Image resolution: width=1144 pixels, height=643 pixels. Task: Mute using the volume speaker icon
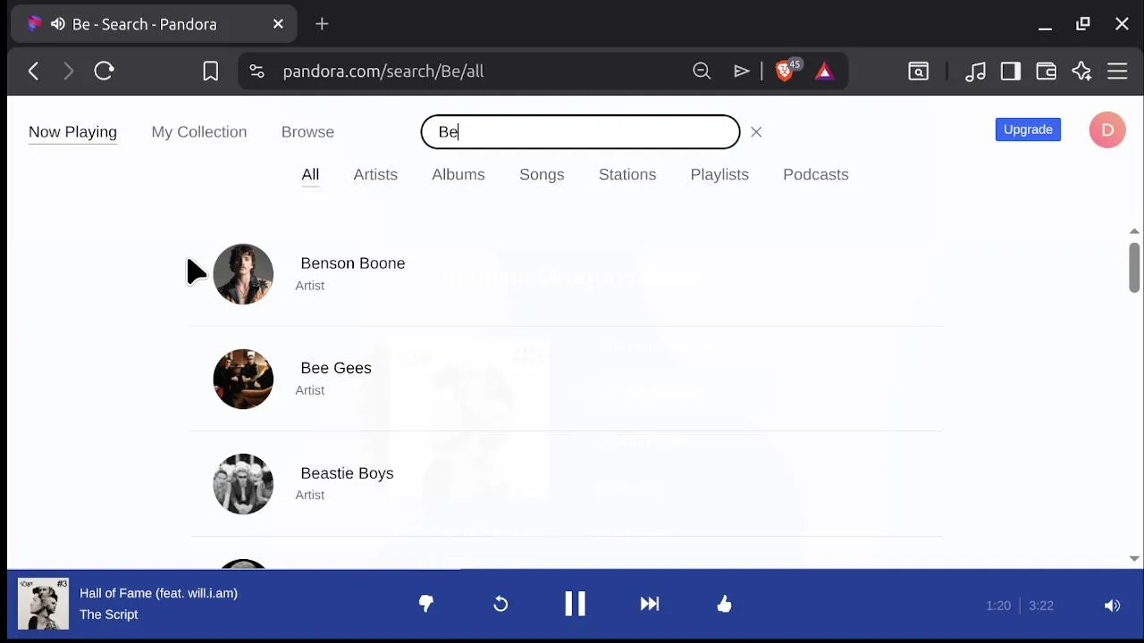coord(1112,605)
